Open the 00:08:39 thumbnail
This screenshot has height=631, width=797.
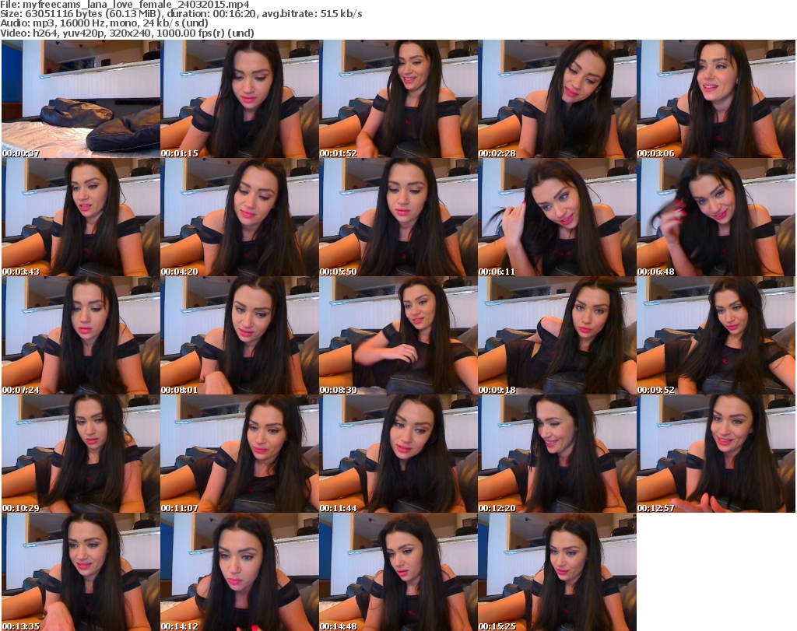tap(398, 335)
